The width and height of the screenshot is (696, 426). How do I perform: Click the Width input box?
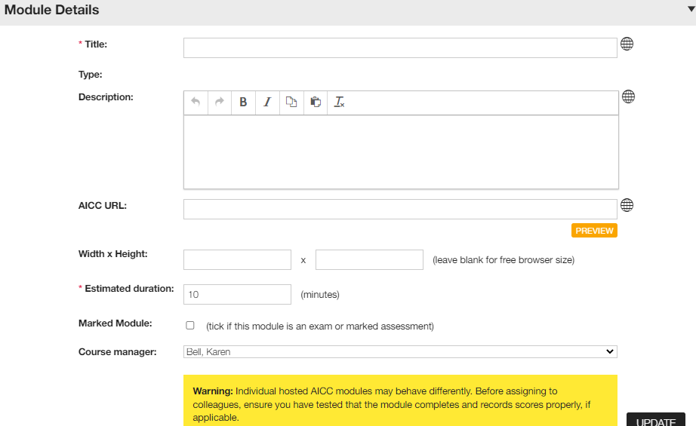click(238, 260)
